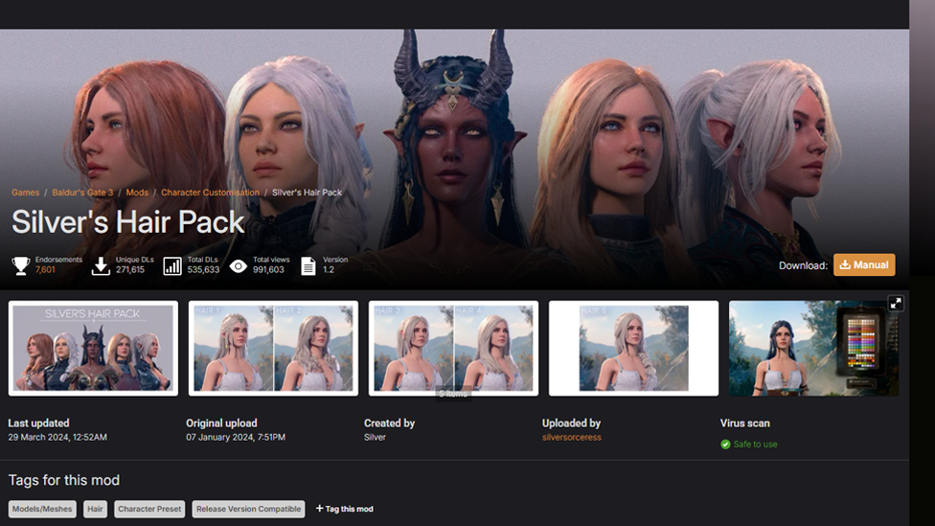Open the Hair 5 thumbnail
935x526 pixels.
point(633,349)
